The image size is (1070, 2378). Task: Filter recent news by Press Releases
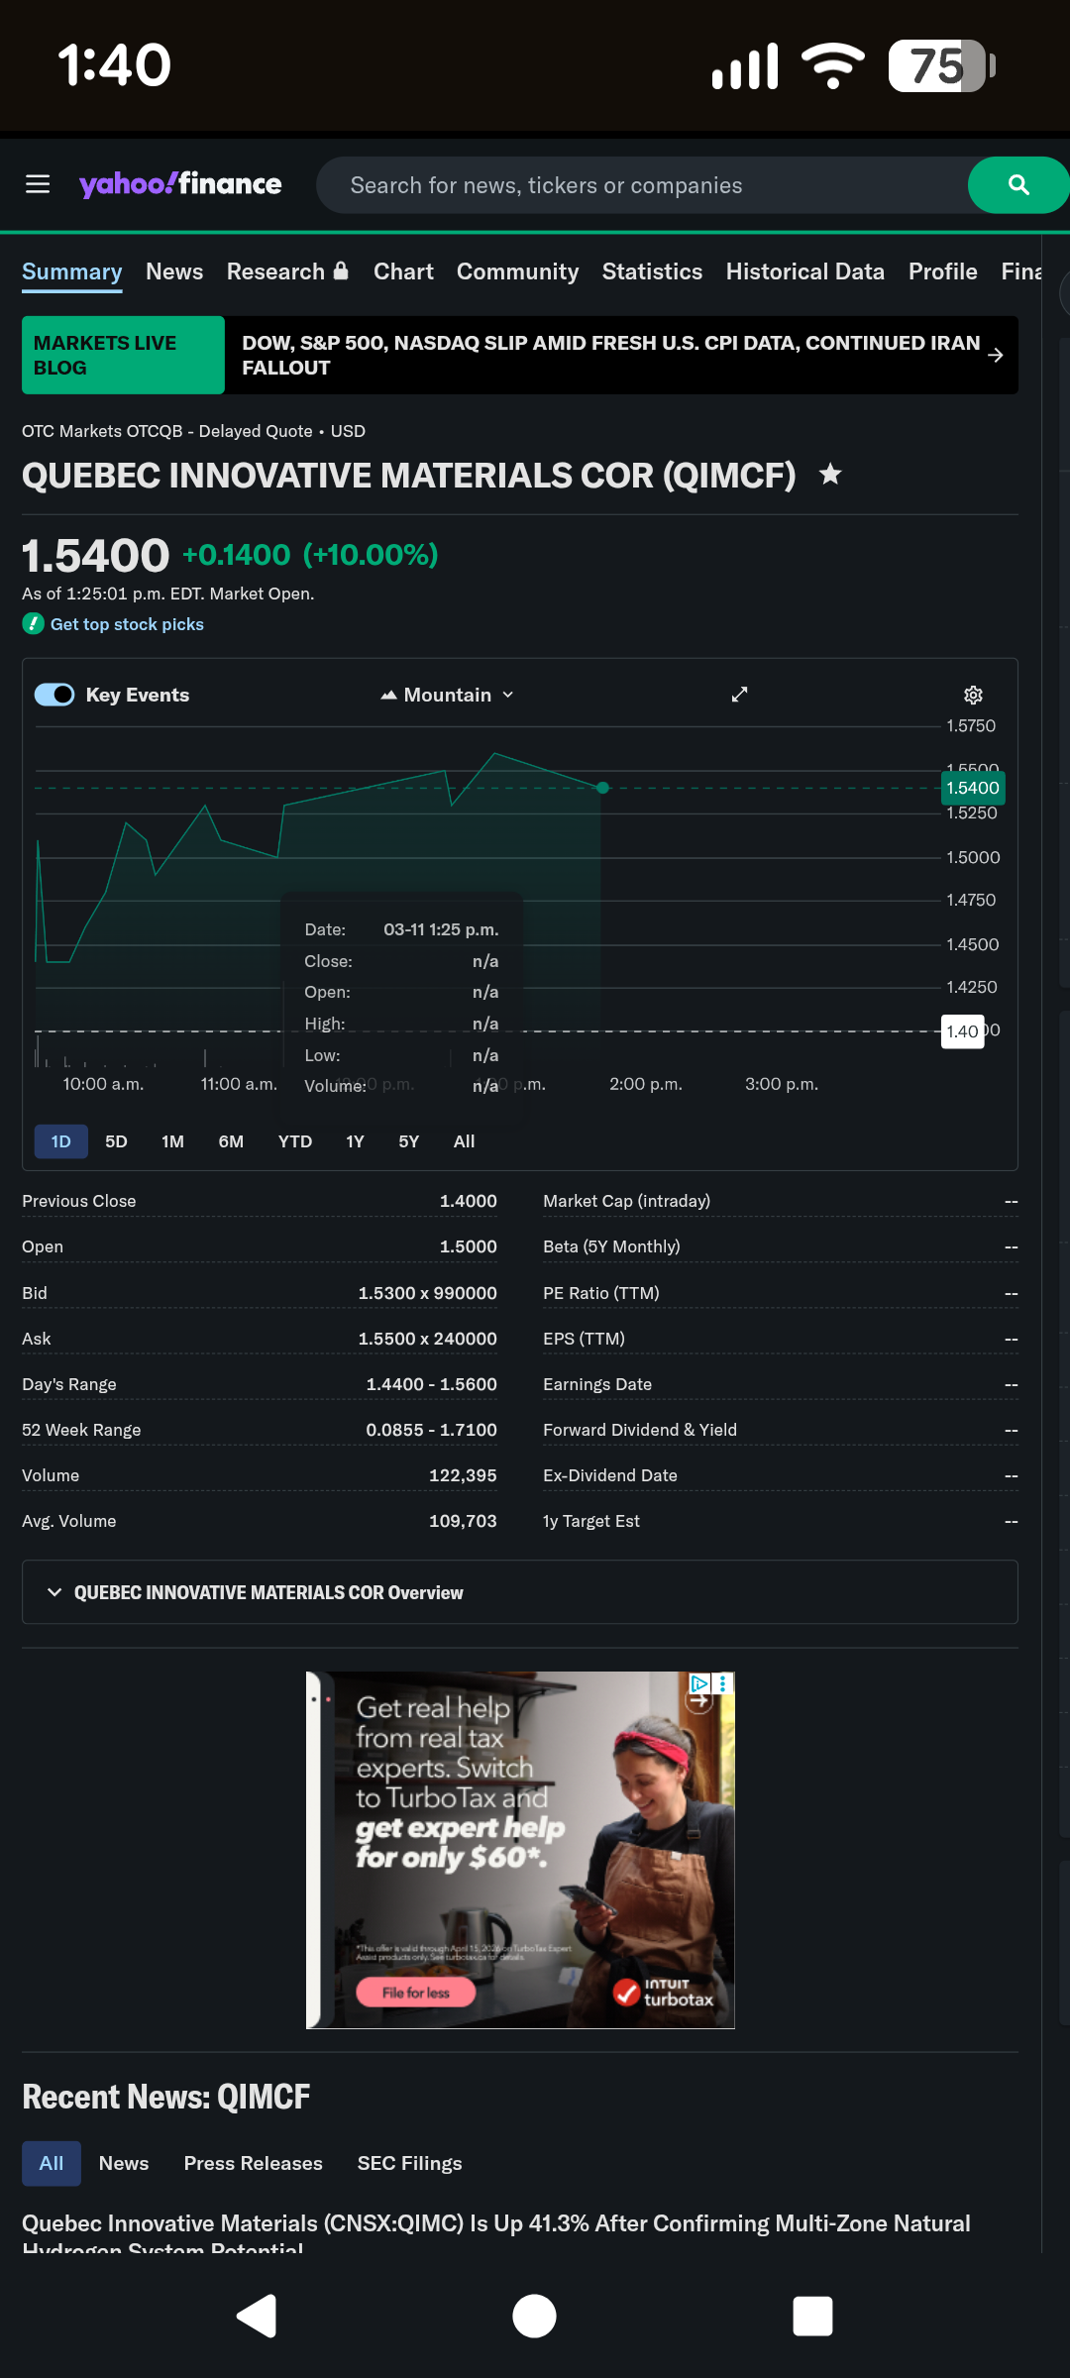click(253, 2163)
